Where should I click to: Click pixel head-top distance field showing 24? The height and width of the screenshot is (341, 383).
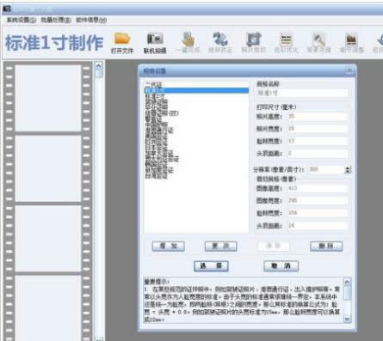pyautogui.click(x=318, y=226)
